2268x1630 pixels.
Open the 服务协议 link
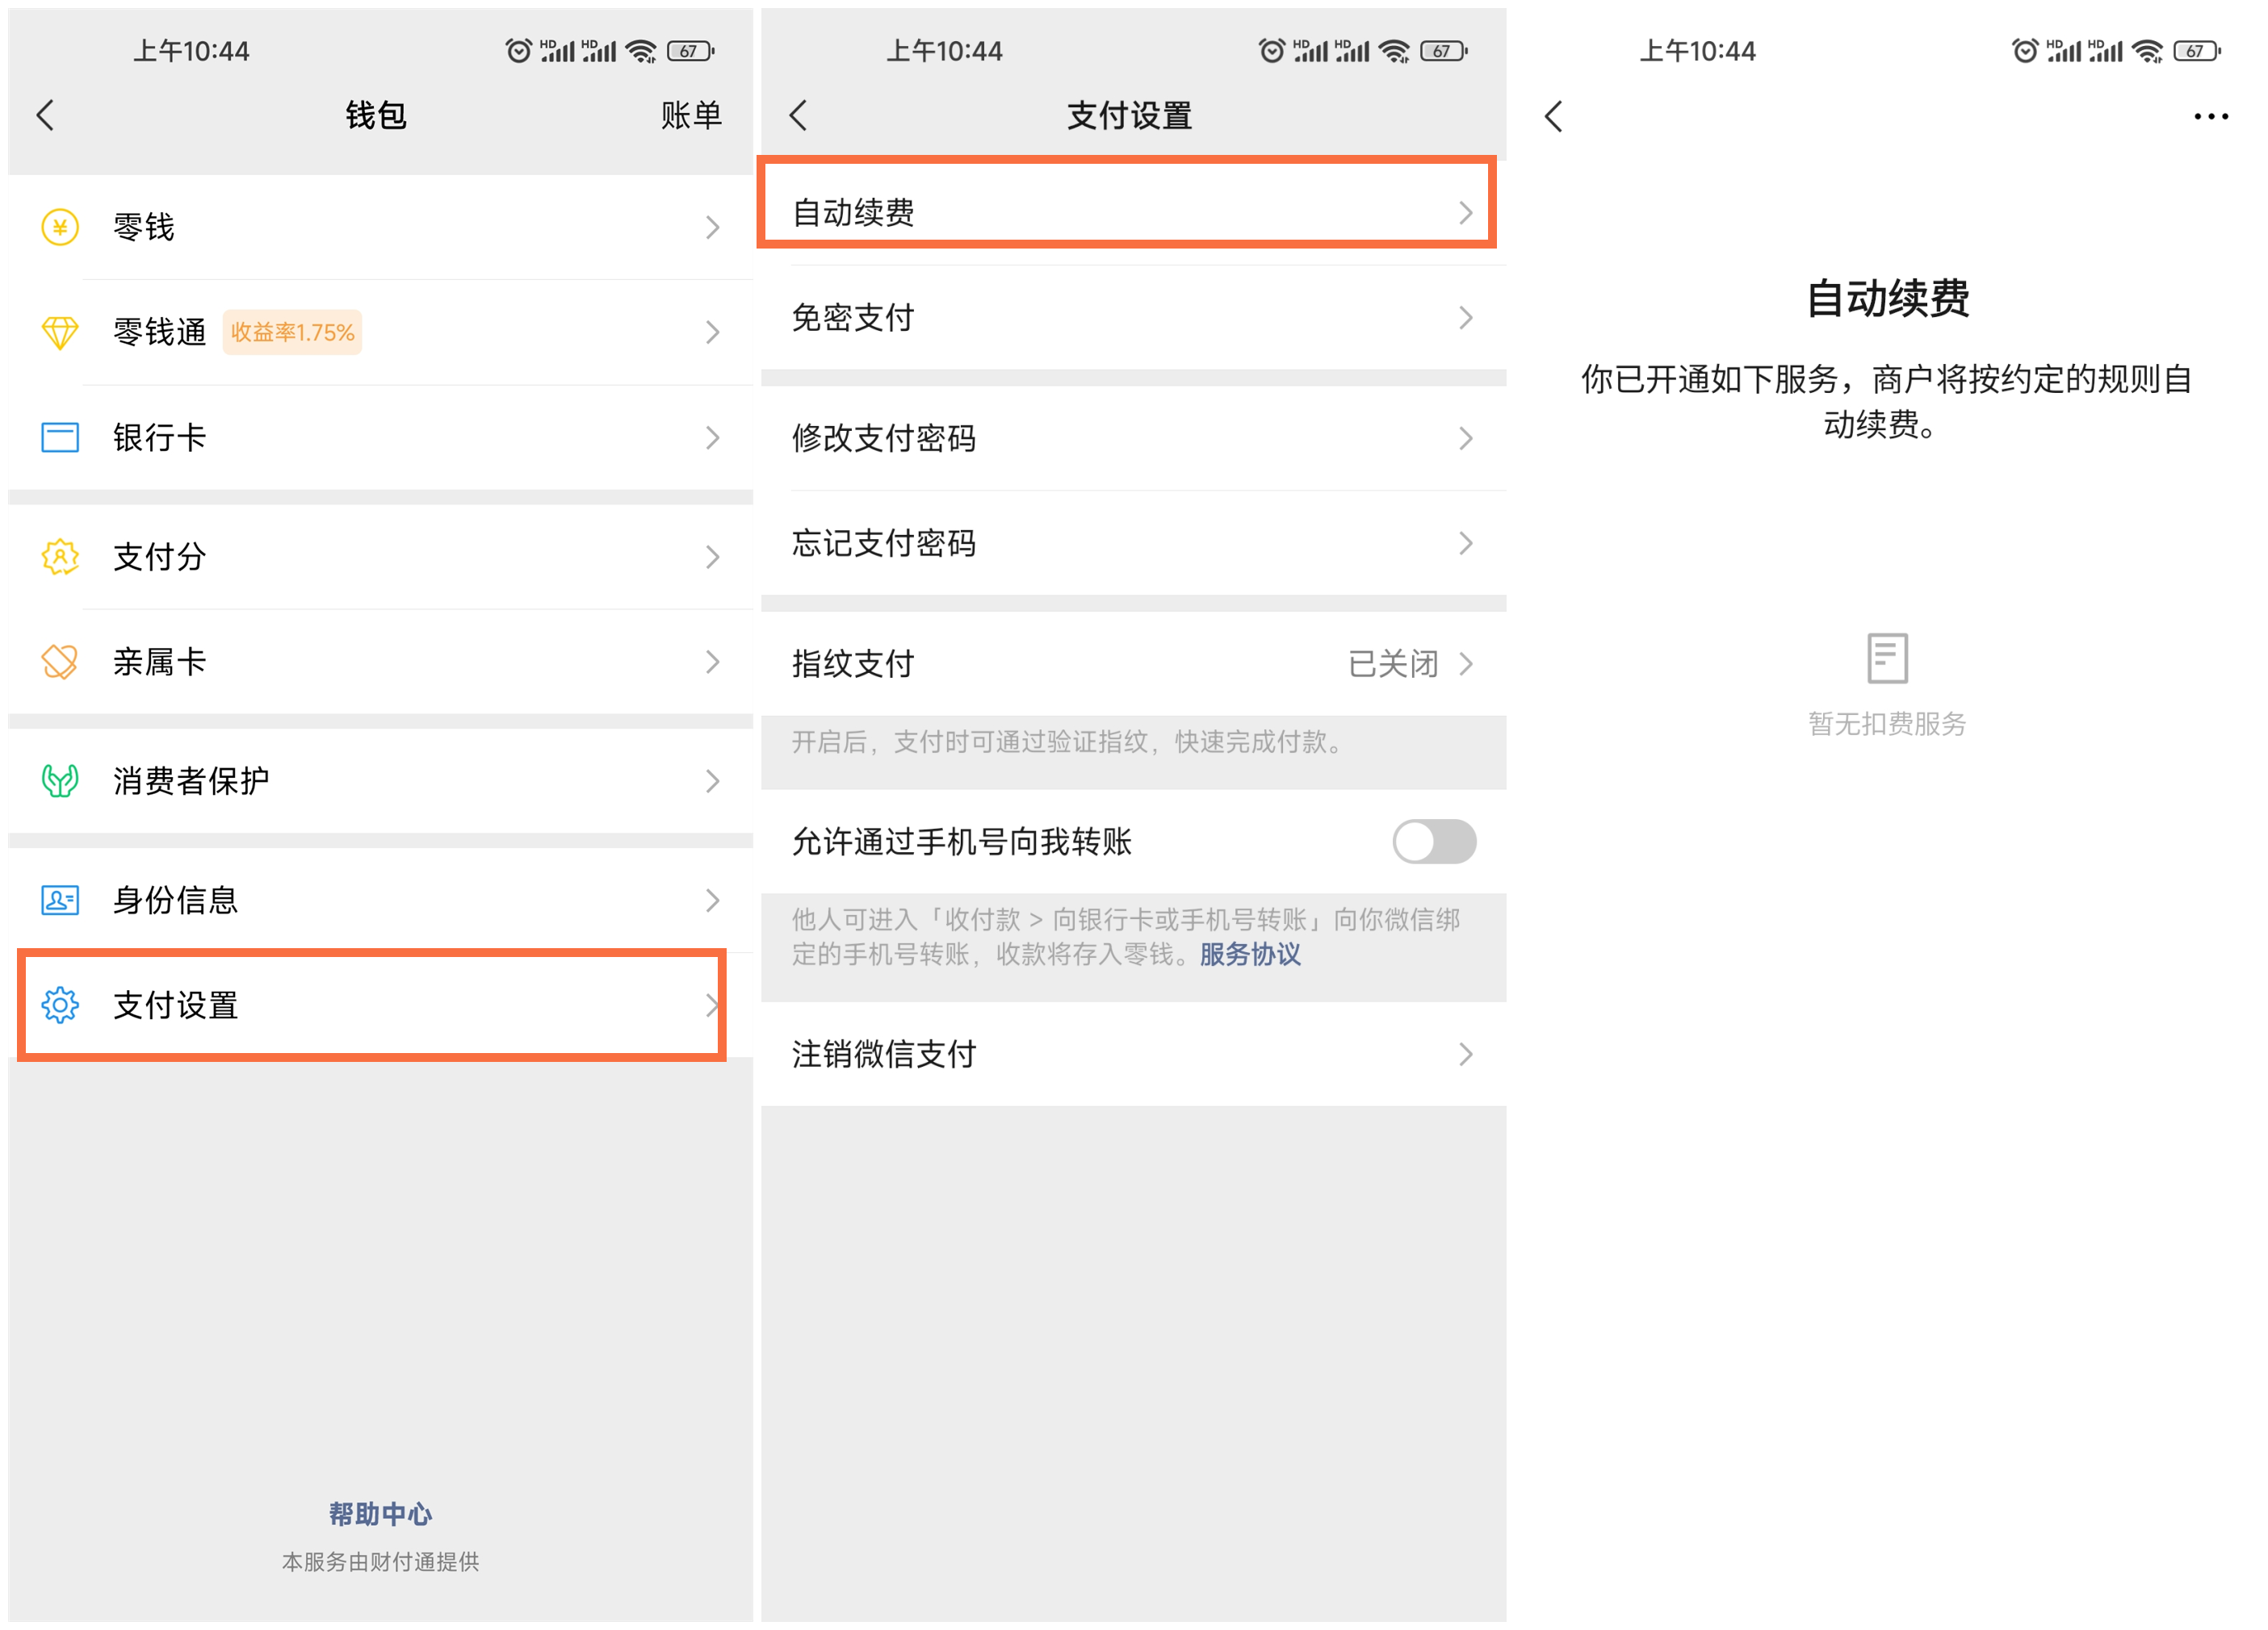click(x=1250, y=954)
